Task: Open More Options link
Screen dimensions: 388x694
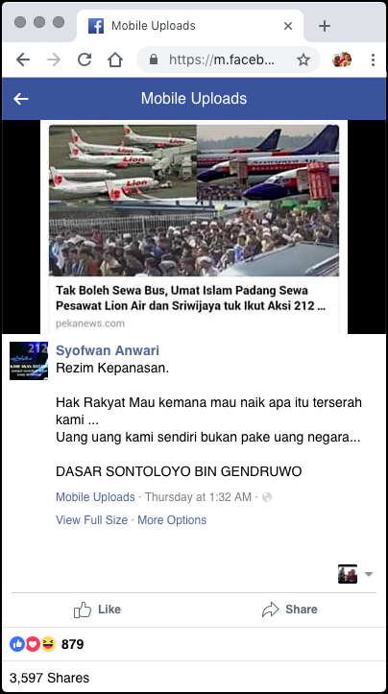Action: 172,520
